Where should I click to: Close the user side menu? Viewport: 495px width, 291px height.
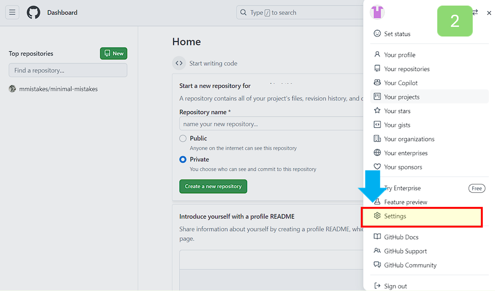[x=489, y=13]
